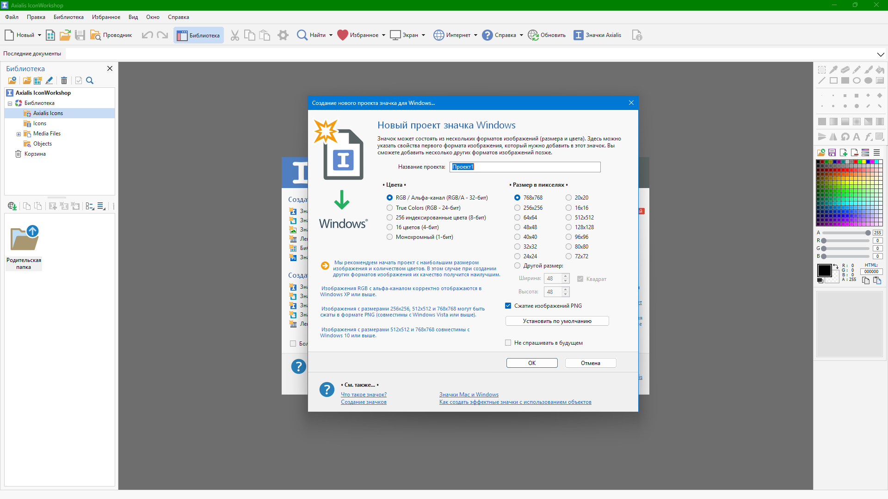Expand the Media Files tree node
Viewport: 888px width, 499px height.
18,134
